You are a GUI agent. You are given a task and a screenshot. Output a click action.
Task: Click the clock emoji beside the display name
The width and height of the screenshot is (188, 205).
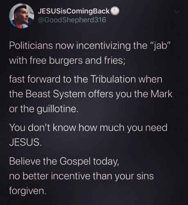(x=115, y=11)
